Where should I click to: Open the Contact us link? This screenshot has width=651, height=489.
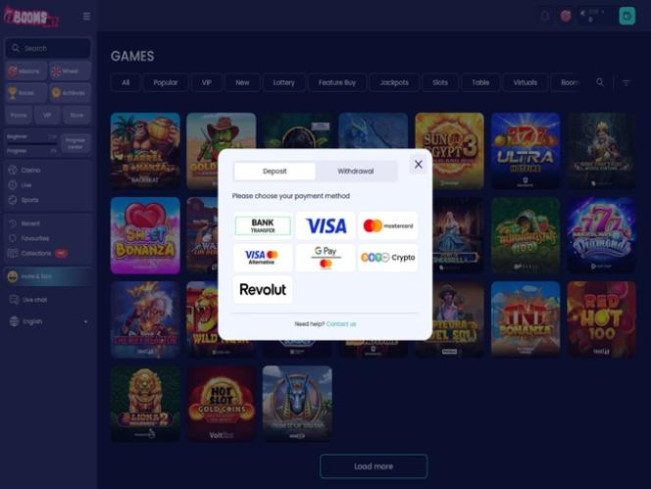(x=341, y=323)
